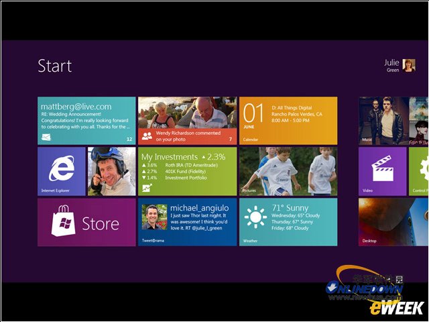Image resolution: width=429 pixels, height=322 pixels.
Task: Click the Julie user name
Action: coord(391,62)
